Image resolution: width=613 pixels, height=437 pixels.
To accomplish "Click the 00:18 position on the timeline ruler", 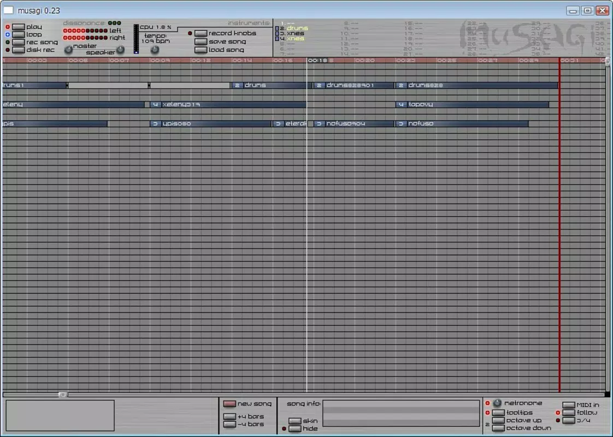I will [x=317, y=60].
